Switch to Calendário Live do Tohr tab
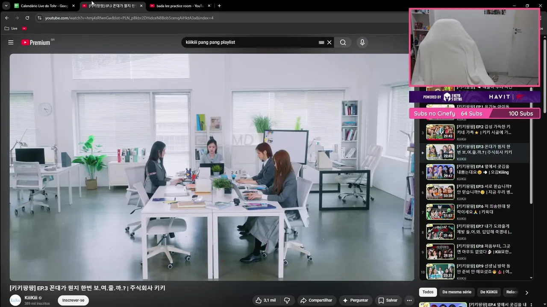The height and width of the screenshot is (307, 547). (44, 6)
